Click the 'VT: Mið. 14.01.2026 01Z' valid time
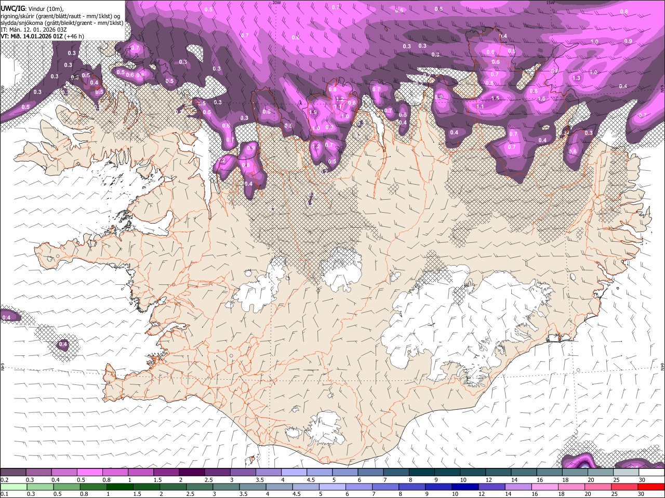665x498 pixels. point(32,36)
